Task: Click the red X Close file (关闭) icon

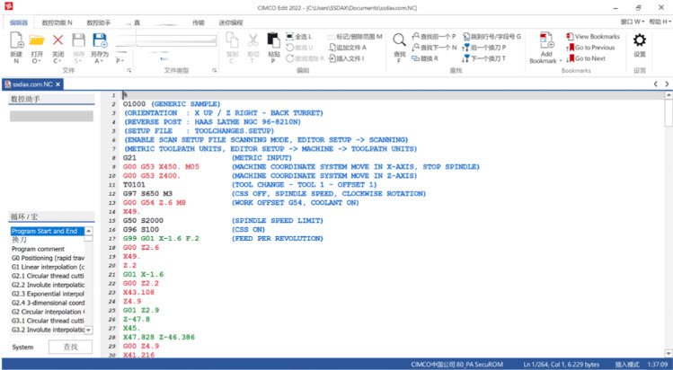Action: (58, 40)
